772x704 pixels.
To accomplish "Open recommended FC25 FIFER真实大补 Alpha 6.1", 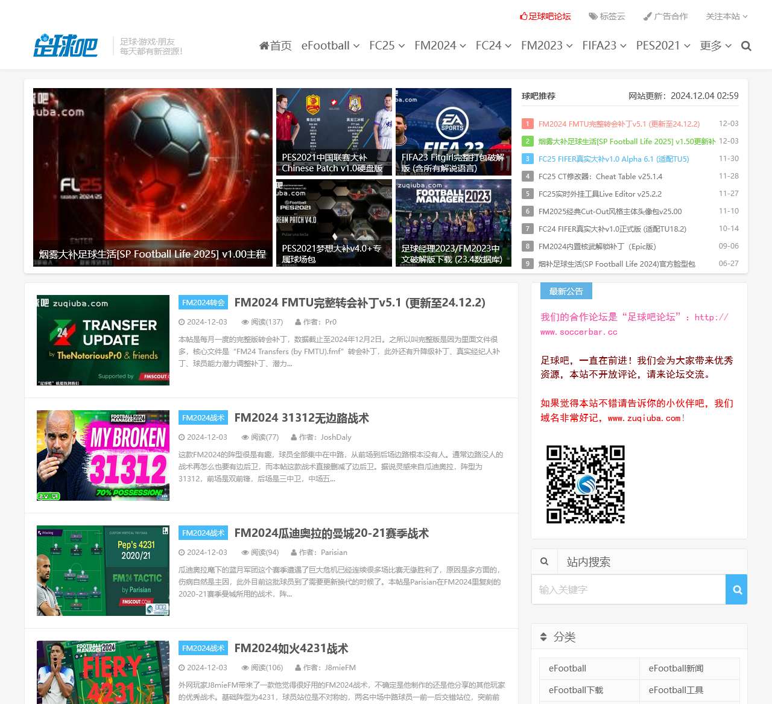I will (x=613, y=159).
